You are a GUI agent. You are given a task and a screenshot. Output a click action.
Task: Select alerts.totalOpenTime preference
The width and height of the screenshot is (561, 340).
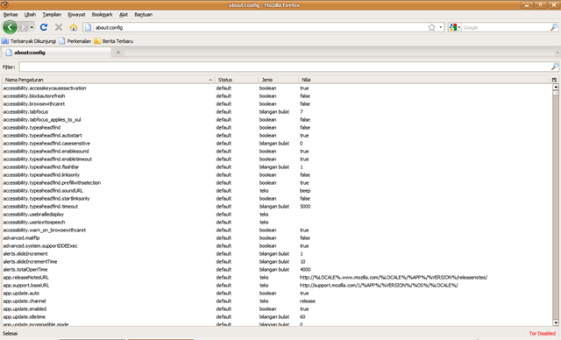[277, 269]
